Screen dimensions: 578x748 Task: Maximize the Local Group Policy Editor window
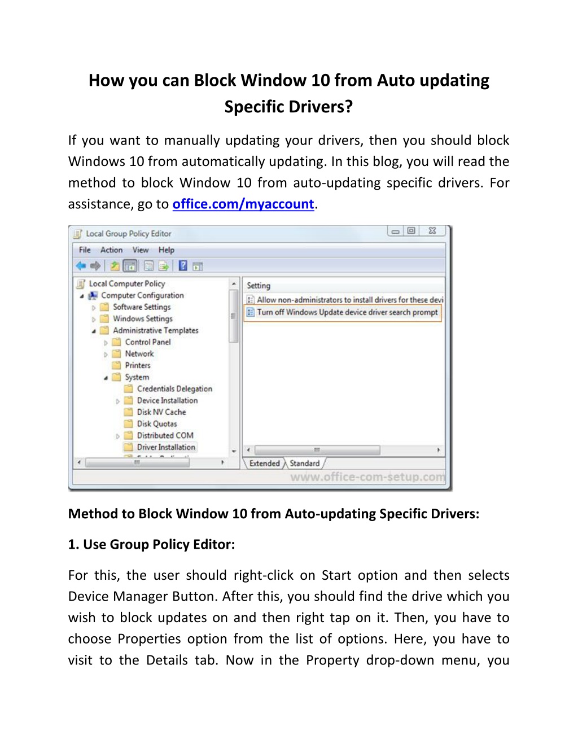[411, 230]
